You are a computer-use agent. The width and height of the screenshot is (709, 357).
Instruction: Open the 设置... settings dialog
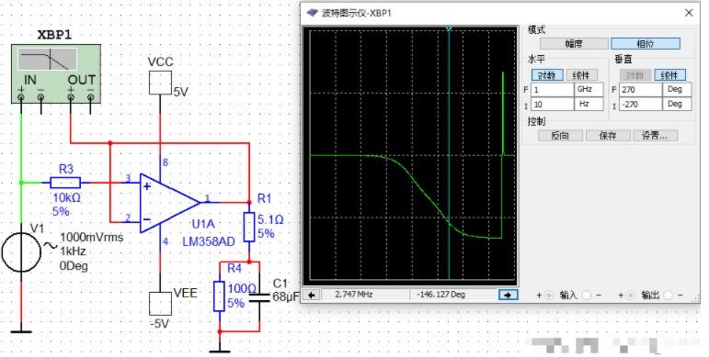coord(655,136)
